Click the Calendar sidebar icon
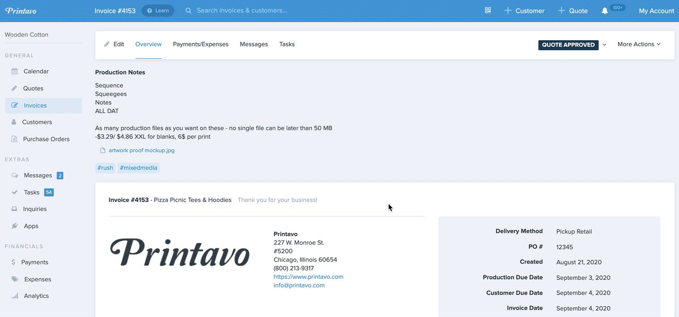The height and width of the screenshot is (317, 679). [x=15, y=71]
